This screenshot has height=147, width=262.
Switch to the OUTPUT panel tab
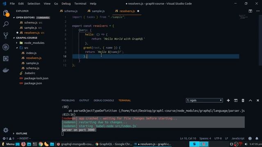pos(84,100)
